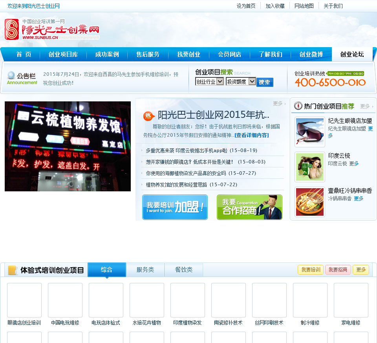Click 更多 in the 热门创业项目推荐 header

(365, 106)
